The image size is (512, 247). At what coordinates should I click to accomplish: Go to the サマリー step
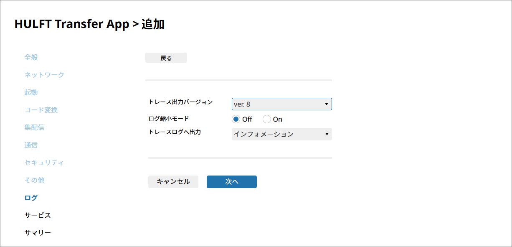[38, 233]
